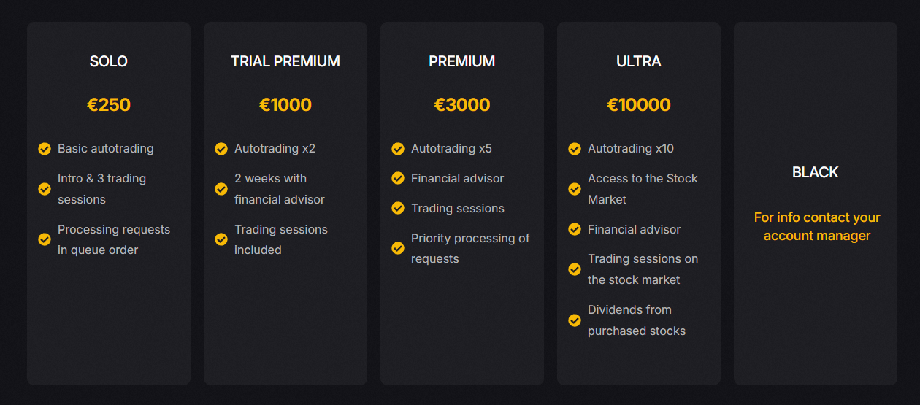This screenshot has height=405, width=920.
Task: Click checkmark beside 2 weeks with financial advisor
Action: [221, 189]
